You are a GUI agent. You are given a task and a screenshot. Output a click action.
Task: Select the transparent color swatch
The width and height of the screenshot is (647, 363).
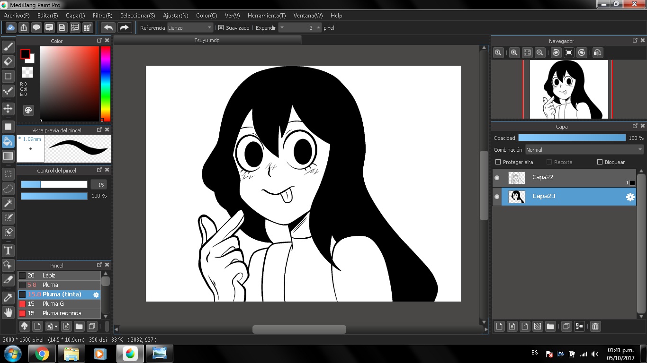27,72
